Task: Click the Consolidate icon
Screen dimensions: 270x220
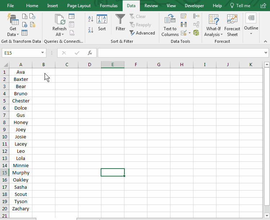Action: pyautogui.click(x=196, y=17)
